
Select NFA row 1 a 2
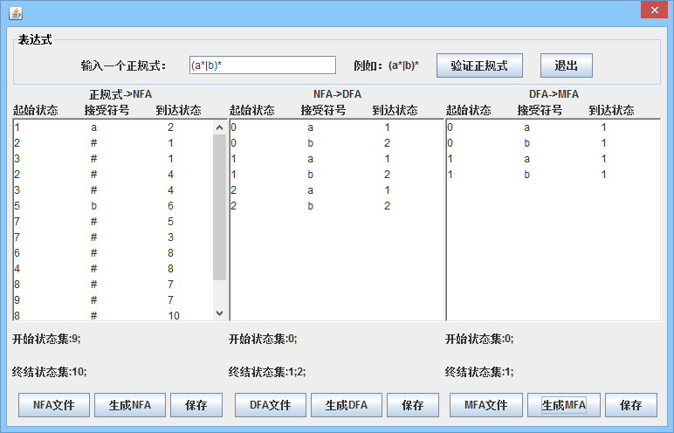coord(113,127)
